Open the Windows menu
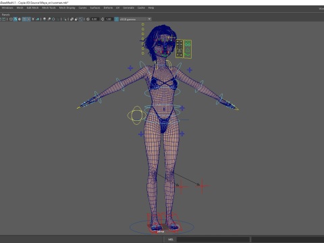Viewport: 324px width, 243px height. click(x=7, y=8)
